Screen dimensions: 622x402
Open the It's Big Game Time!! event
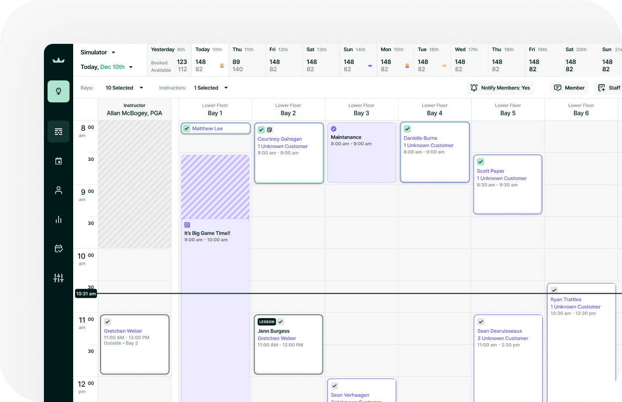click(x=215, y=311)
